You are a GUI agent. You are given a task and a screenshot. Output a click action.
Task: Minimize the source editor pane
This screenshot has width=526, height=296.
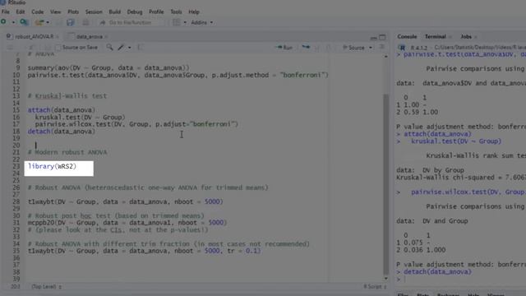[374, 37]
